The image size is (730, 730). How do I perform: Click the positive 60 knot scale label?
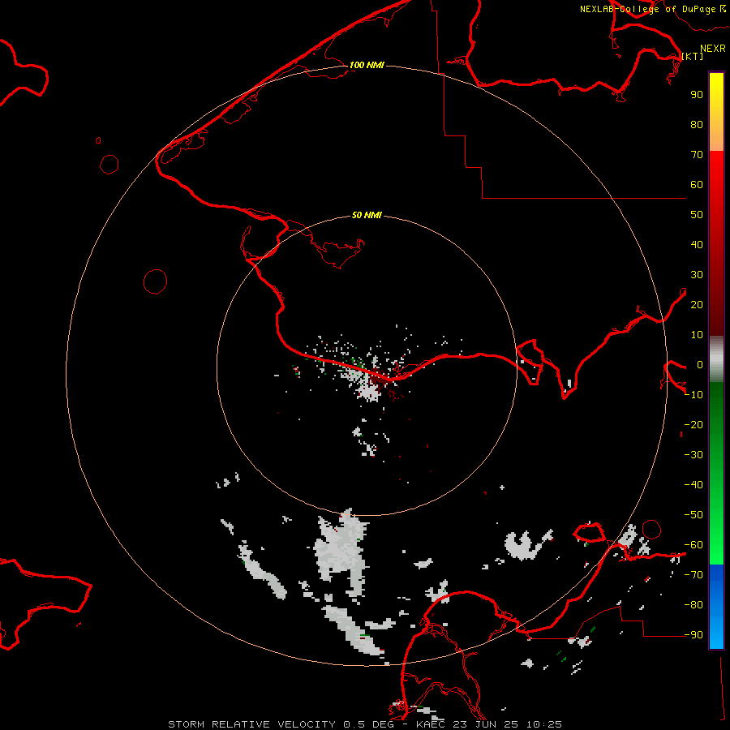click(697, 184)
